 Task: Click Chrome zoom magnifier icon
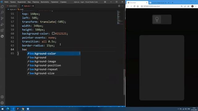[x=182, y=6]
